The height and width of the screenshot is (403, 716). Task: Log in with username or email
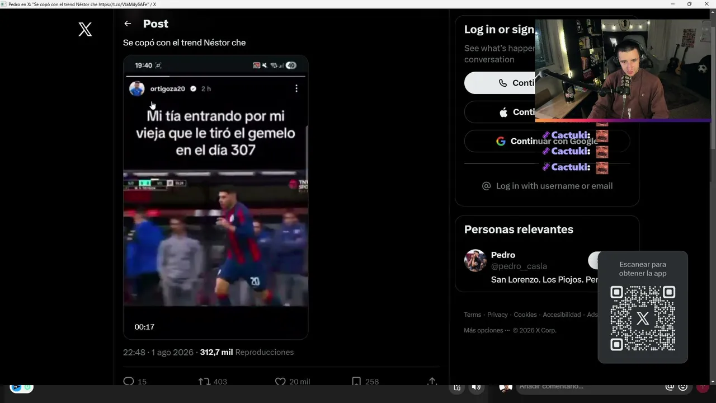pyautogui.click(x=547, y=186)
